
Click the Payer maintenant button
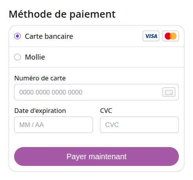click(x=96, y=156)
